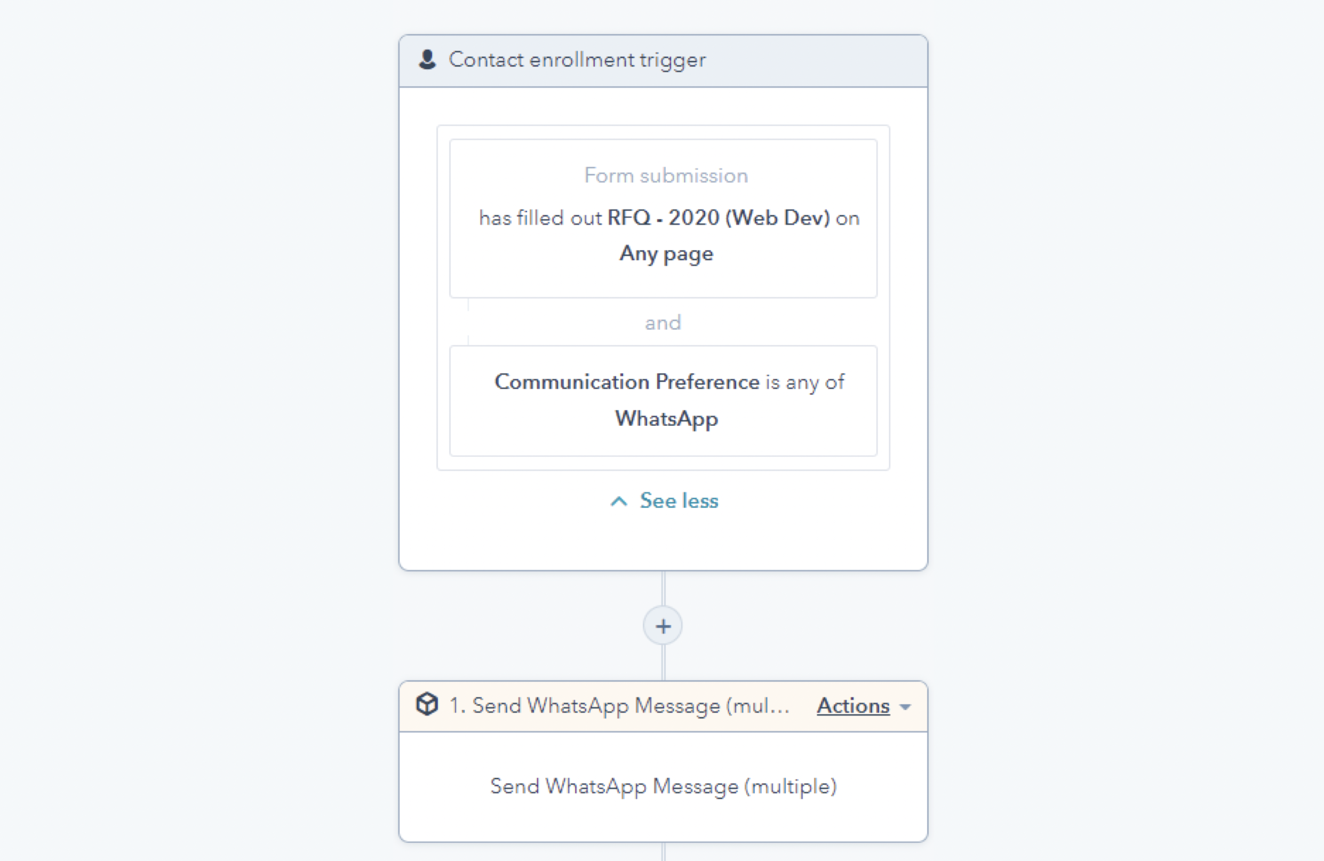Open the Send WhatsApp Message (multiple) action body

(x=663, y=786)
